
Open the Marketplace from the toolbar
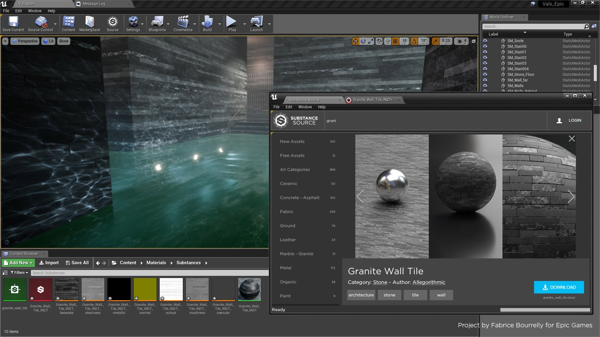(90, 23)
